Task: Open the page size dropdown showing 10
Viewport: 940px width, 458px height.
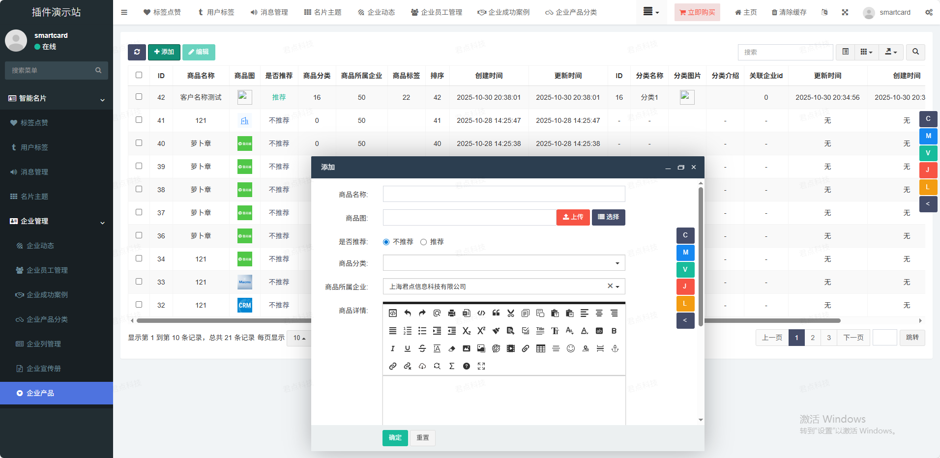Action: 299,338
